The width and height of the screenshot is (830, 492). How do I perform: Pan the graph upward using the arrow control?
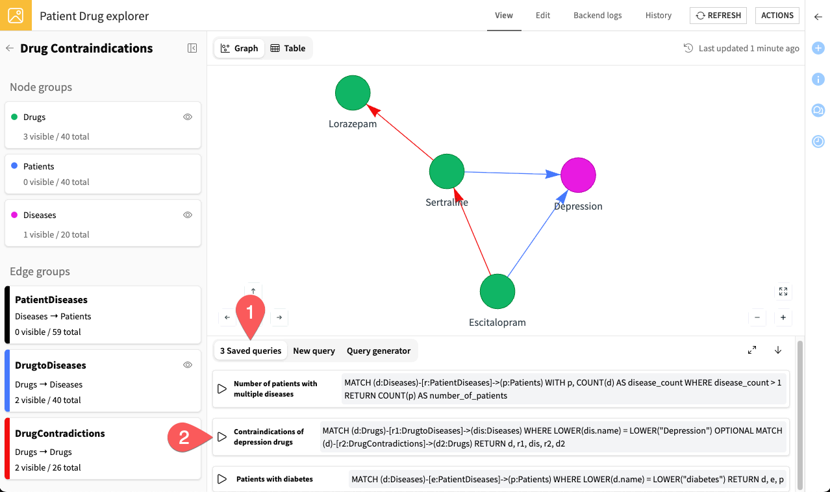pos(253,290)
